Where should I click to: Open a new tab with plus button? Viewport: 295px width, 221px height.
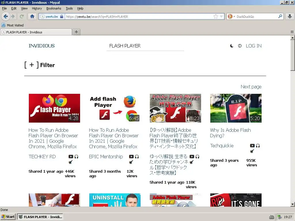(76, 32)
